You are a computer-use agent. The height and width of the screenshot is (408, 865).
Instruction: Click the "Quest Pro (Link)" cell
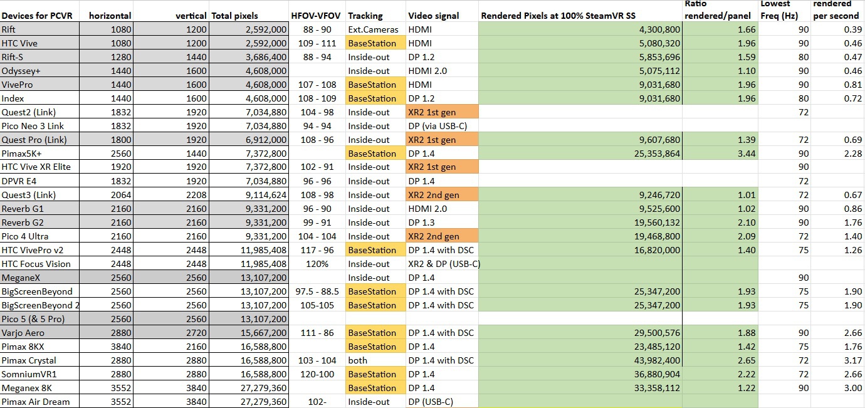39,140
